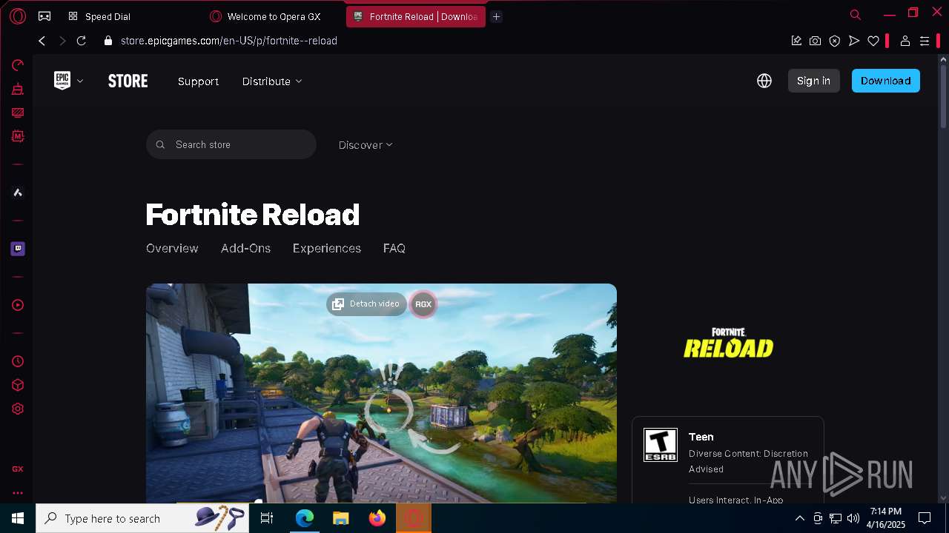Viewport: 949px width, 533px height.
Task: Open GX Corner gamepad icon in tab bar
Action: 44,16
